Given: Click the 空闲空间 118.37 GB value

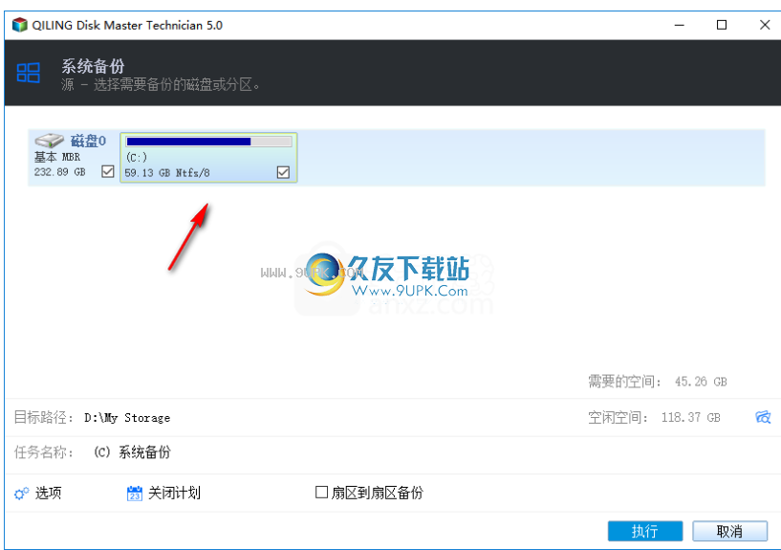Looking at the screenshot, I should (x=690, y=417).
